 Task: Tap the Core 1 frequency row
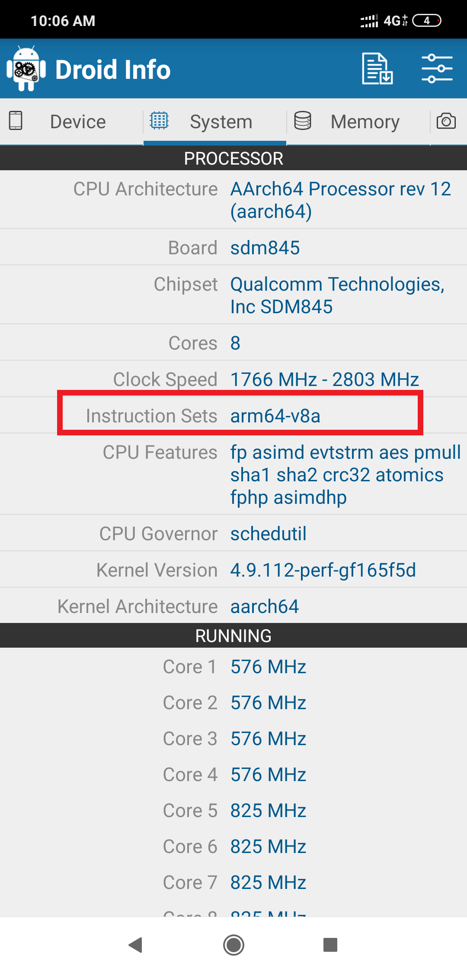[233, 667]
